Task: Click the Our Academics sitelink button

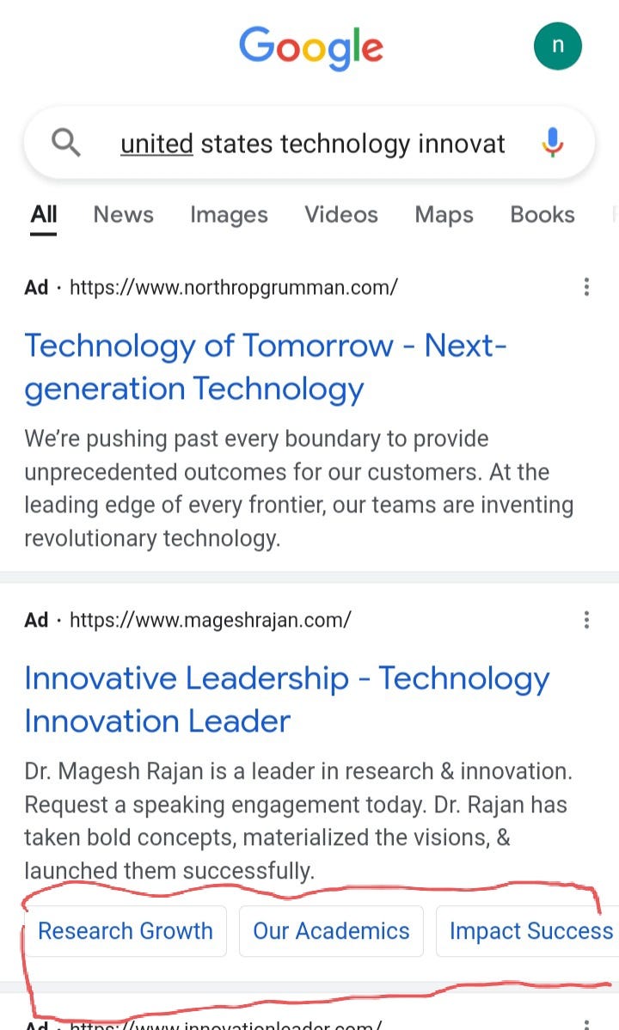Action: point(331,931)
